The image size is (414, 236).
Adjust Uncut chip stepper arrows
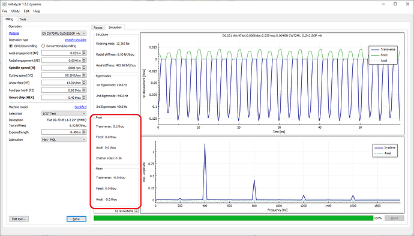pos(84,98)
